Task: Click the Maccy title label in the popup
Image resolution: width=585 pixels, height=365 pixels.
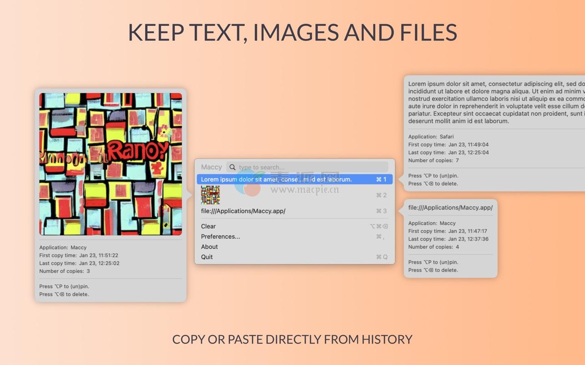Action: 211,167
